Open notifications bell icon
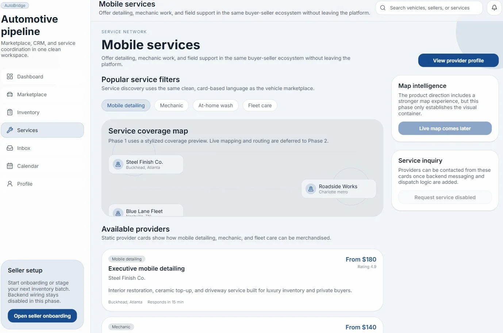This screenshot has height=333, width=503. 494,8
